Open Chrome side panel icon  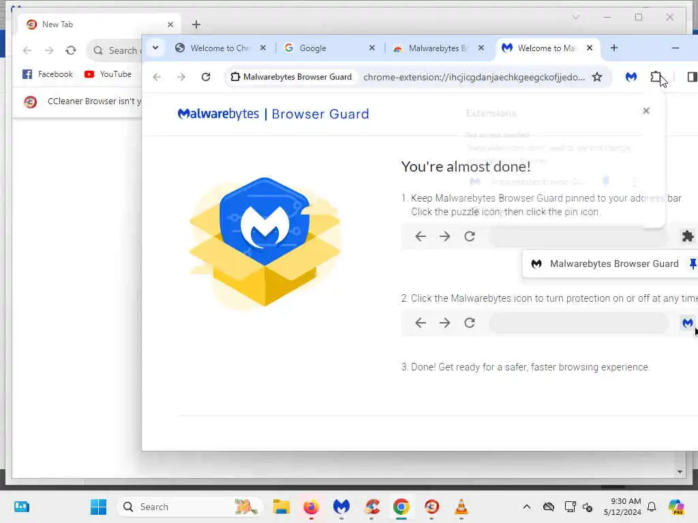point(692,77)
